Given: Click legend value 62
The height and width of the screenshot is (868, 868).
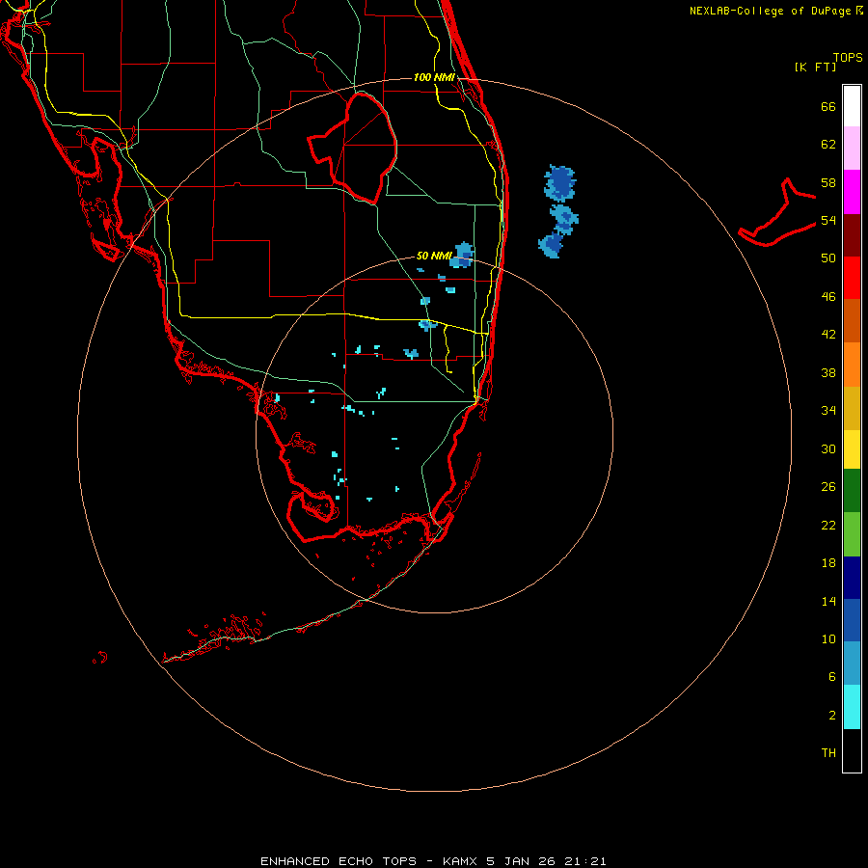Looking at the screenshot, I should click(828, 145).
